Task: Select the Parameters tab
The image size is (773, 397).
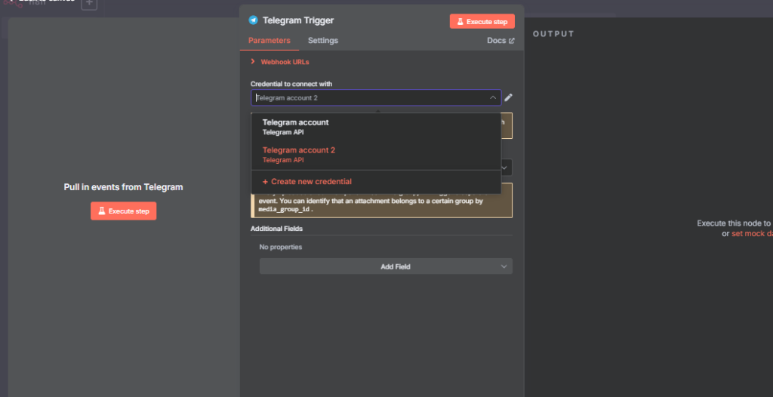Action: click(x=269, y=41)
